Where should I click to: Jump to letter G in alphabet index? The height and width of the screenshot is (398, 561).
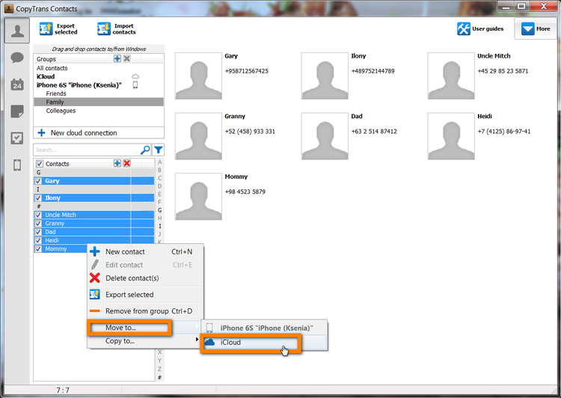pos(159,210)
